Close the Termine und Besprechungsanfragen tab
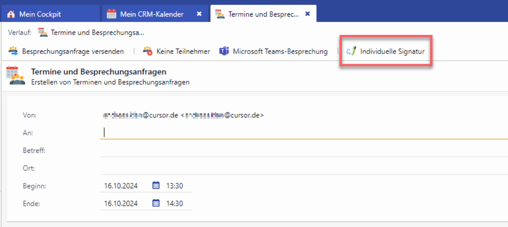Screen dimensions: 508x227 (308, 14)
